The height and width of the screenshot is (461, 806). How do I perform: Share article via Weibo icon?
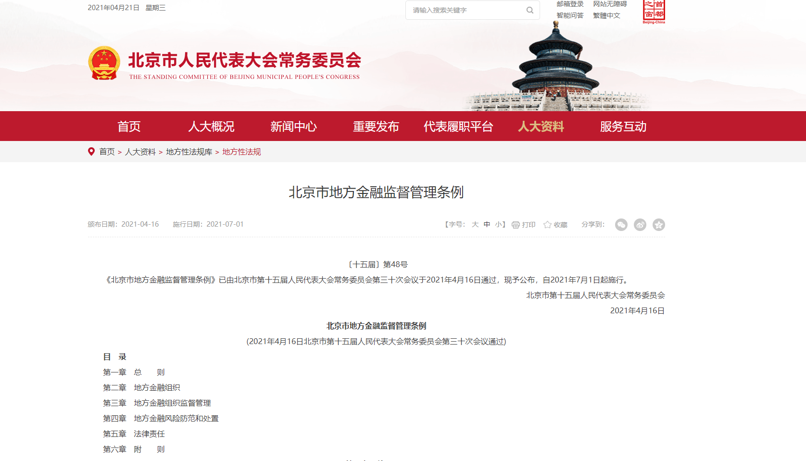640,225
